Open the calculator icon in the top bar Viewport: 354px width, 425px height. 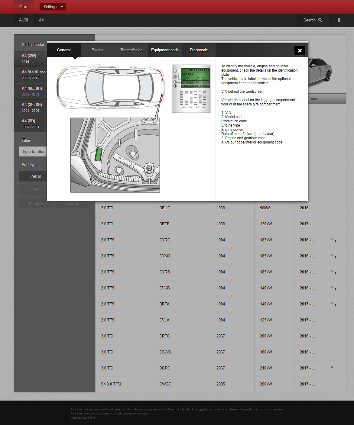click(339, 20)
